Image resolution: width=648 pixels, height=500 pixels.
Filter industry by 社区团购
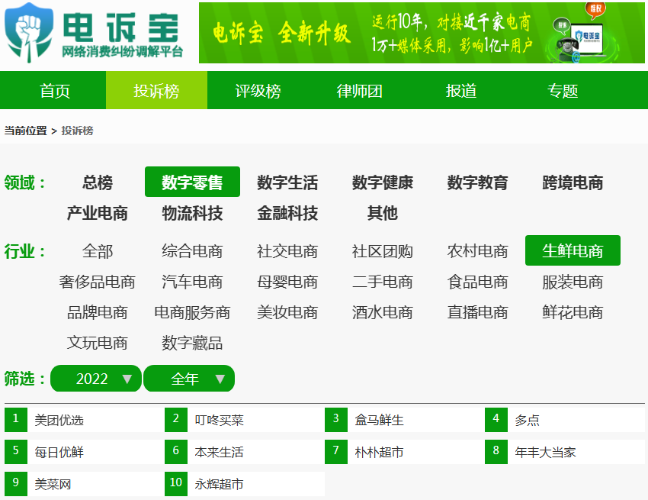click(x=383, y=251)
